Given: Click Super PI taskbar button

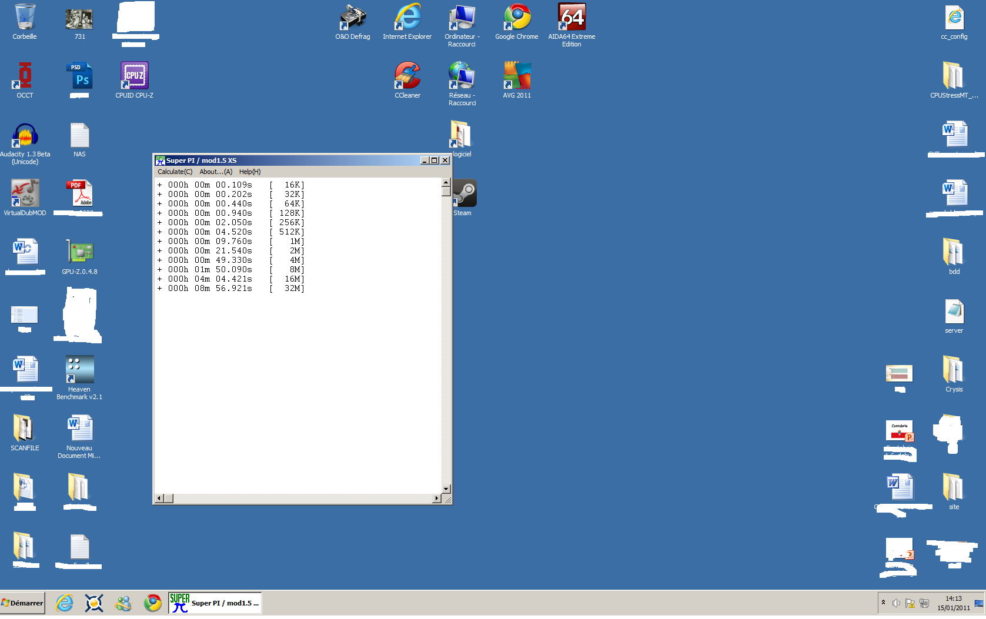Looking at the screenshot, I should click(215, 603).
